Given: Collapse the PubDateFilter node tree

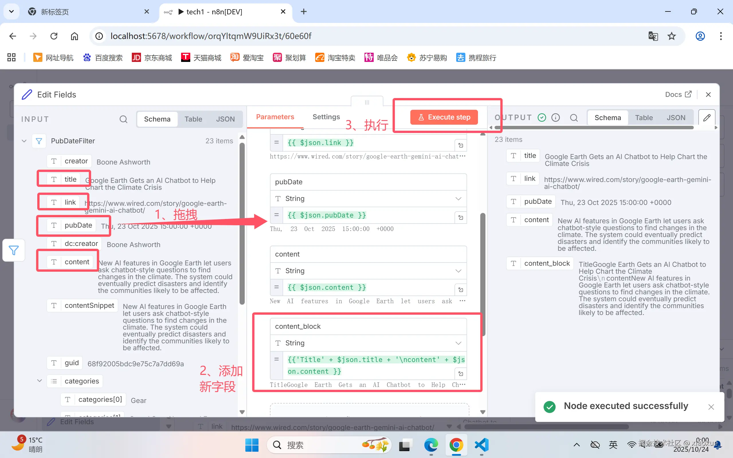Looking at the screenshot, I should pos(24,141).
